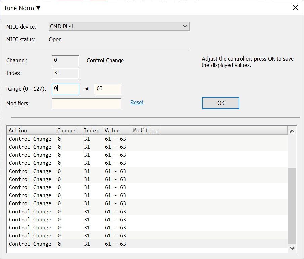304x259 pixels.
Task: Open the MIDI device combo box
Action: click(119, 26)
